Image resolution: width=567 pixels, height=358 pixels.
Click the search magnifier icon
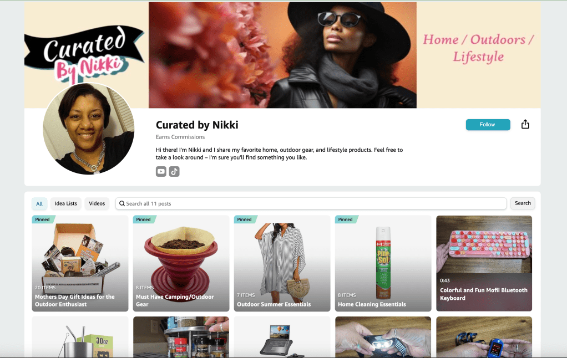coord(122,203)
